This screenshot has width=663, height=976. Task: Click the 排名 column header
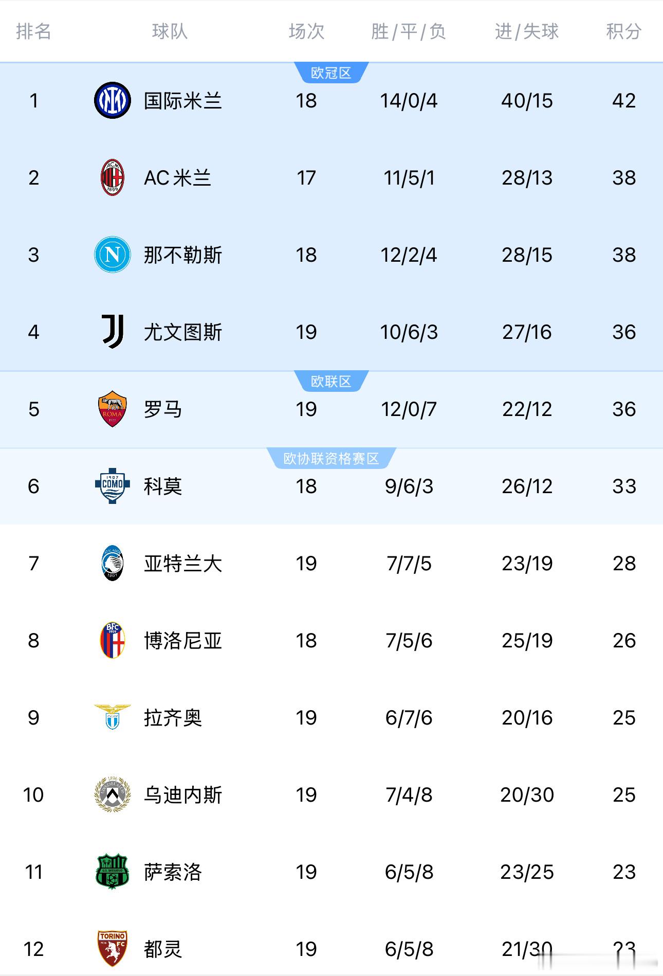click(32, 32)
